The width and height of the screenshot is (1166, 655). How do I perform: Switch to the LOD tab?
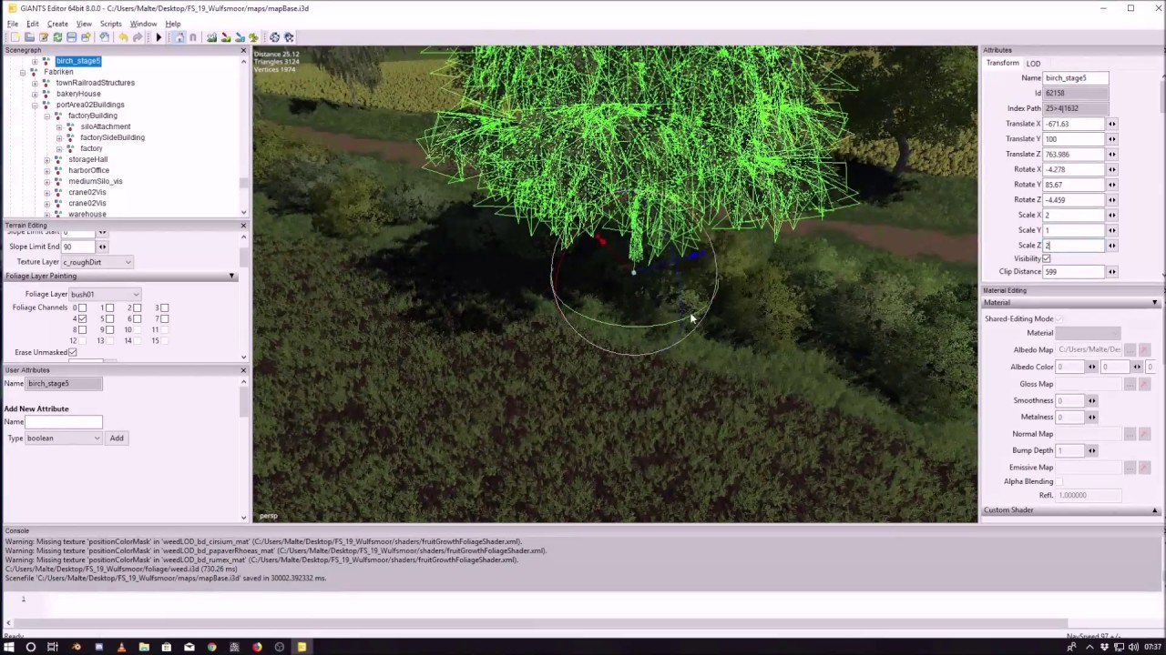coord(1033,64)
